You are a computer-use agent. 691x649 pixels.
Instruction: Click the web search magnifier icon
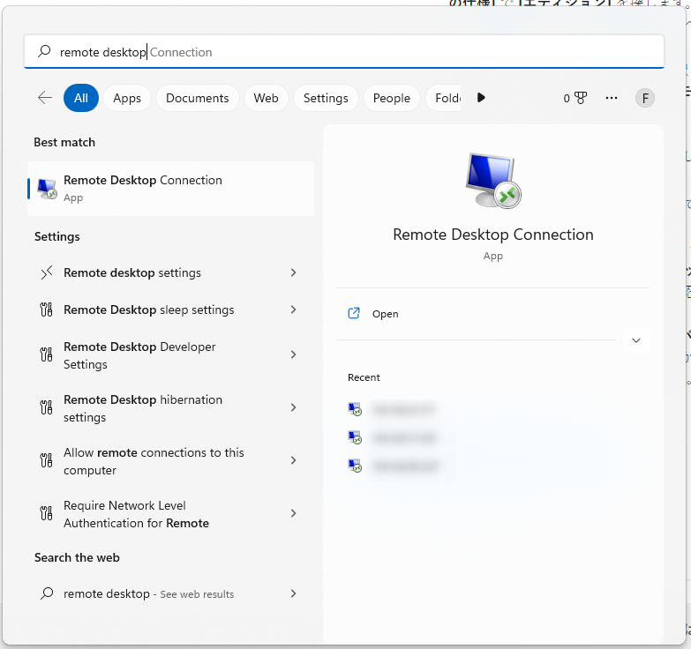pos(47,593)
